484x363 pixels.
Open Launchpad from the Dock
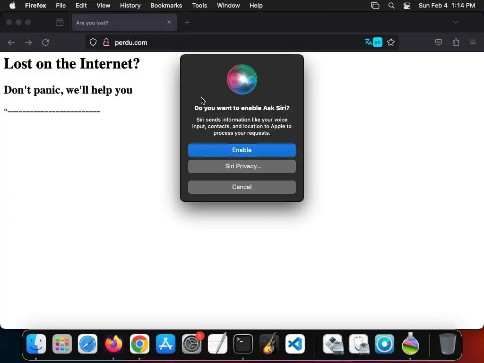click(62, 344)
